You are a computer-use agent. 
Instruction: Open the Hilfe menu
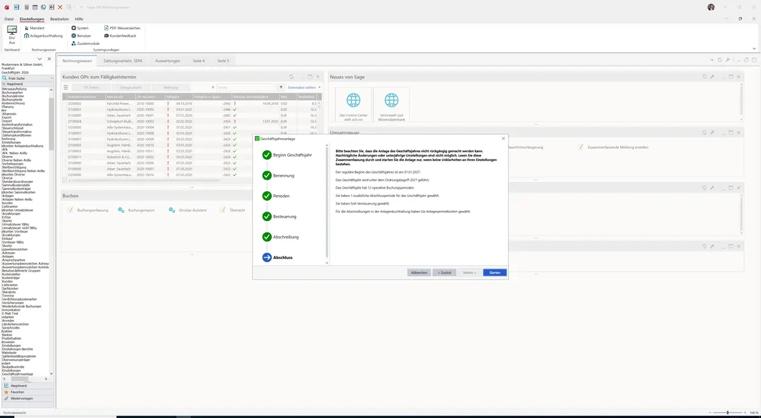tap(79, 19)
